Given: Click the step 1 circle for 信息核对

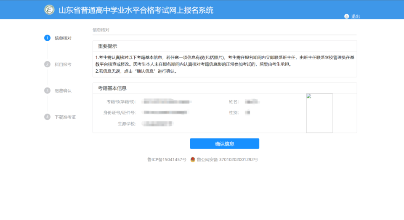Looking at the screenshot, I should click(x=47, y=38).
